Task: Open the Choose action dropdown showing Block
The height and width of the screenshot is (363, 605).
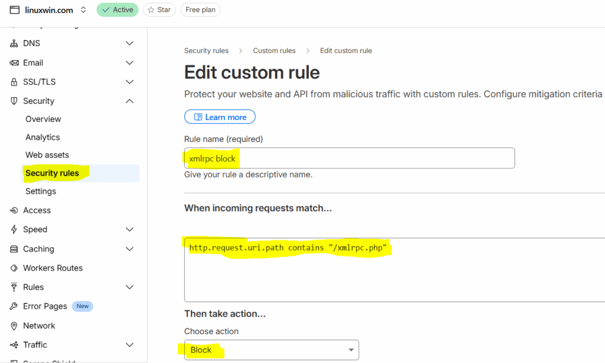Action: click(x=272, y=350)
